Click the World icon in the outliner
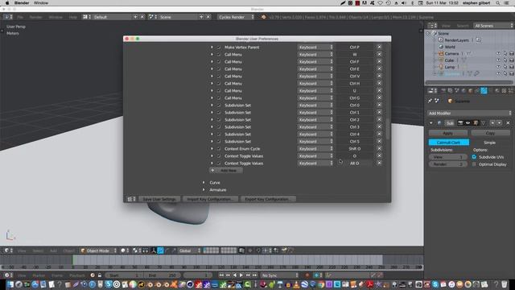The image size is (515, 290). 441,47
